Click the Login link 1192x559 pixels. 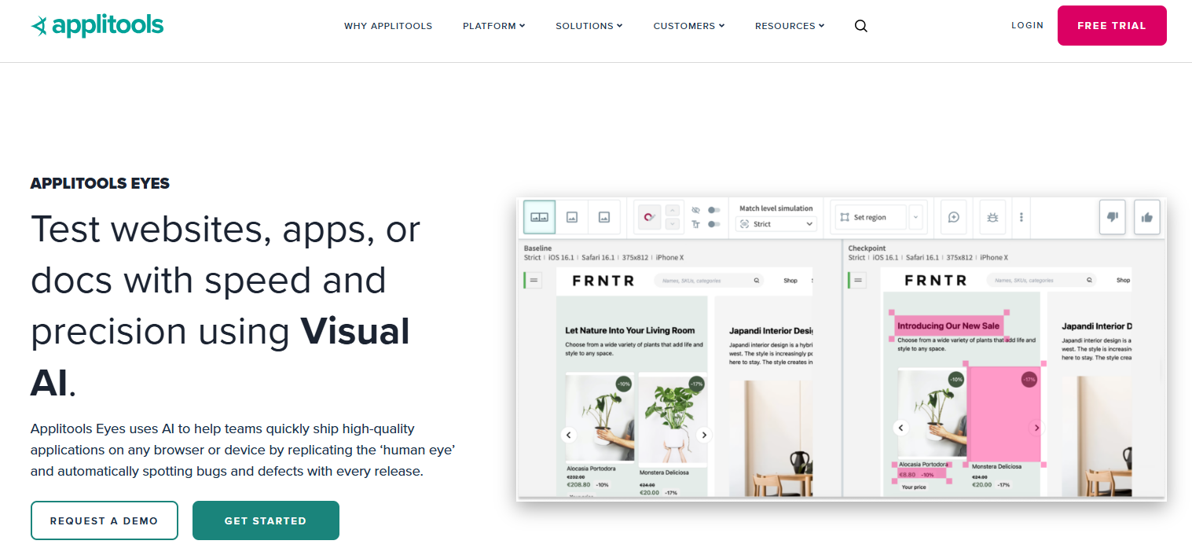pyautogui.click(x=1027, y=25)
